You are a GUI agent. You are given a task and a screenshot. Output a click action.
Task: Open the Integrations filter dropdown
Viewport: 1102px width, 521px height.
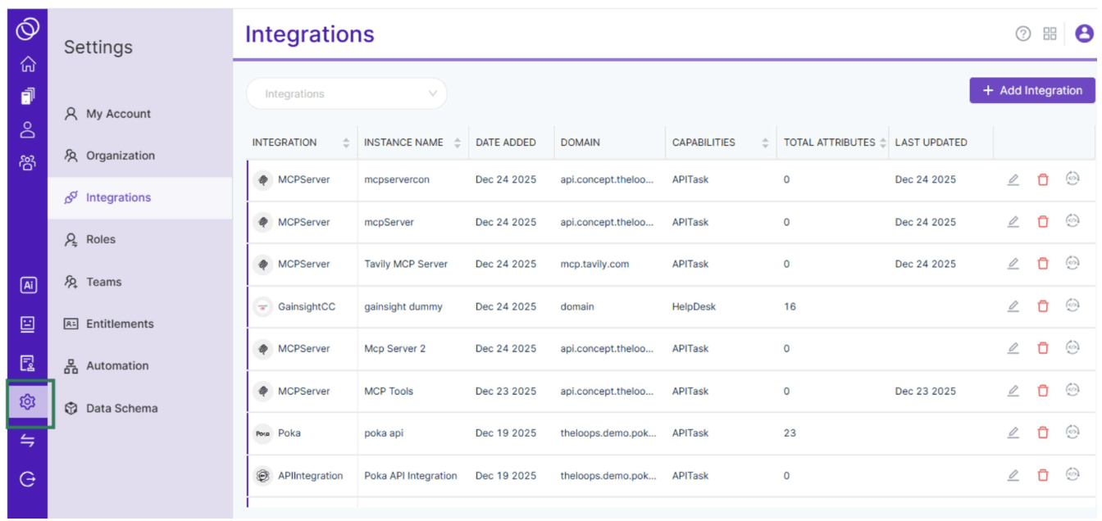coord(346,94)
